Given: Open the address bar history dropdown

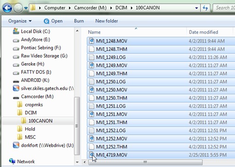Looking at the screenshot, I should (196, 8).
